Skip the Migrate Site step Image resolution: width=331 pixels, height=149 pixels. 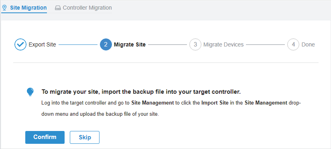[85, 137]
